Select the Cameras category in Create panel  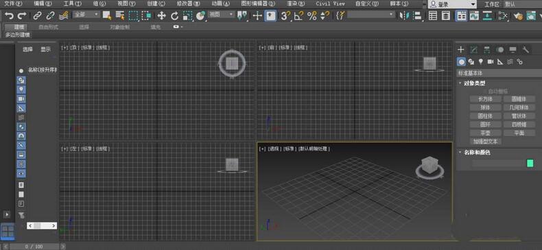click(x=490, y=62)
